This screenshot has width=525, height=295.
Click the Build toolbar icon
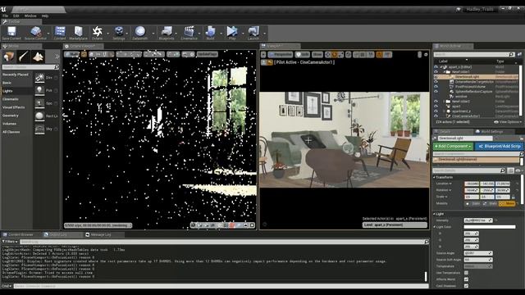click(x=210, y=32)
